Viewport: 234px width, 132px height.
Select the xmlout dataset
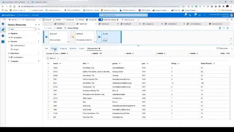pyautogui.click(x=16, y=49)
